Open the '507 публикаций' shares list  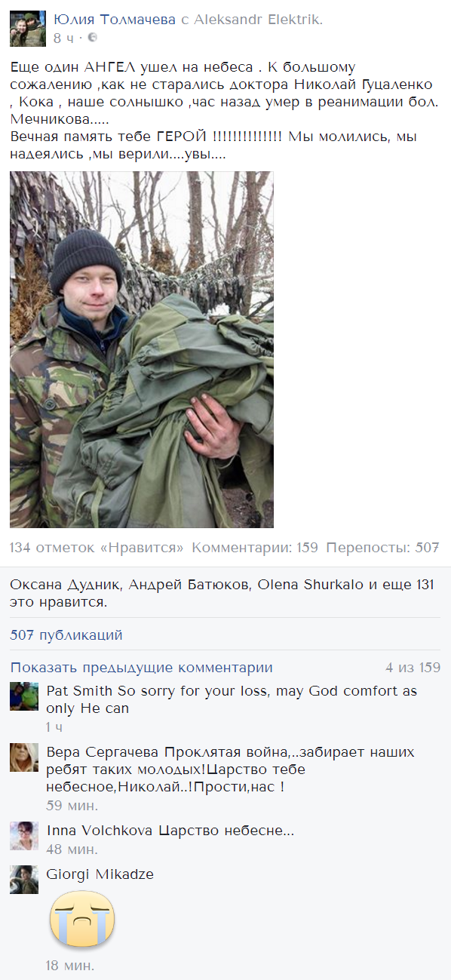pyautogui.click(x=66, y=635)
